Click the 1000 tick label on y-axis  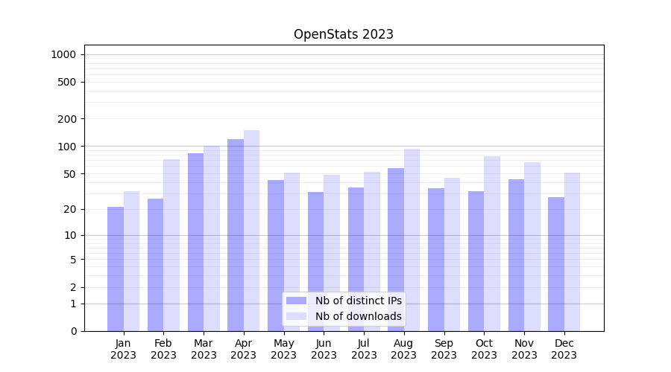[63, 54]
